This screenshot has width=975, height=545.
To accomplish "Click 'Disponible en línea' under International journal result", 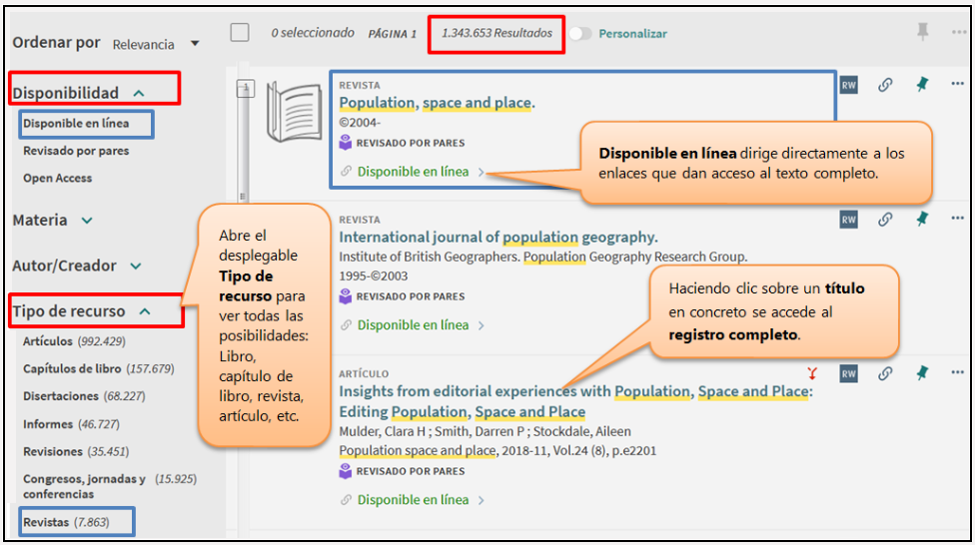I will click(413, 324).
